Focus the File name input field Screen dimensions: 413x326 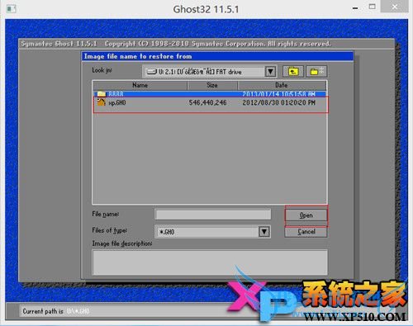pyautogui.click(x=213, y=215)
